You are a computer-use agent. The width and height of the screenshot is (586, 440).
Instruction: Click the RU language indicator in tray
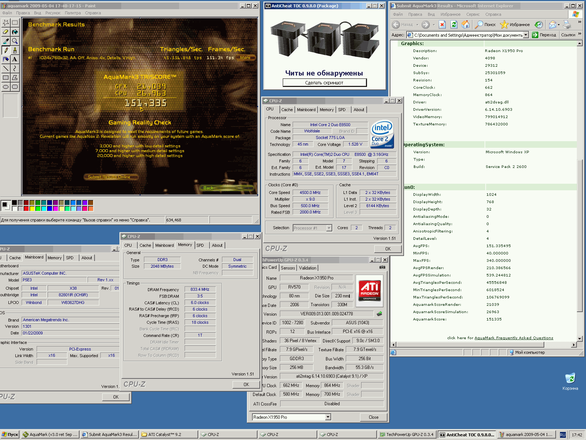coord(563,435)
